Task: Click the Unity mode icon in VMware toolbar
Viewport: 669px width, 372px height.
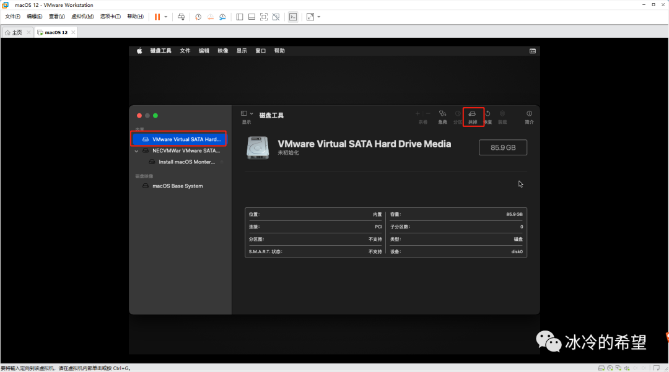Action: 276,17
